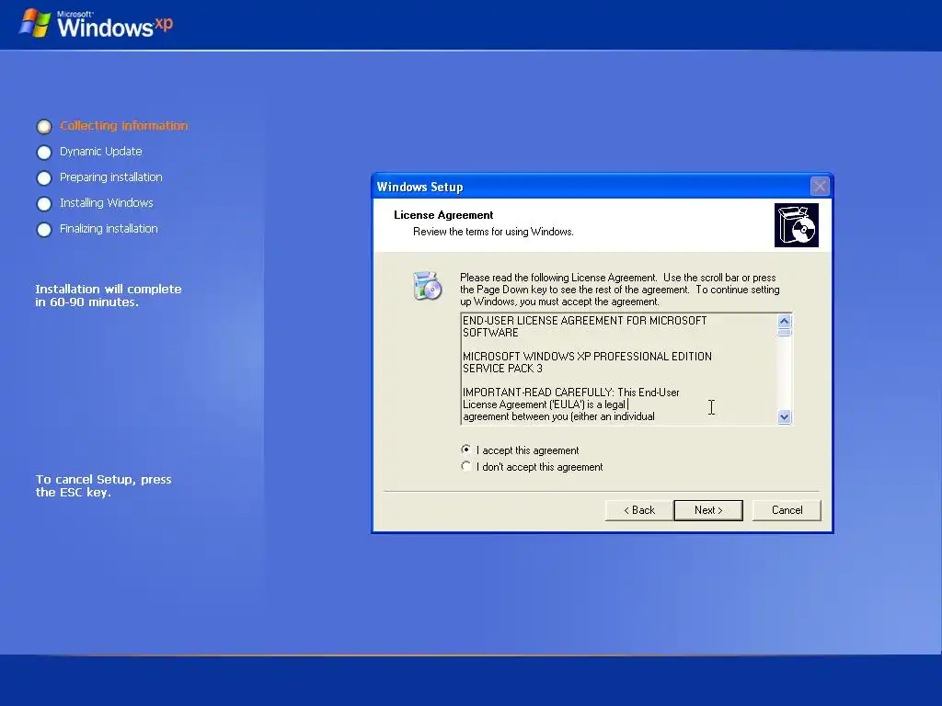942x706 pixels.
Task: Click the EULA scrollbar up arrow
Action: coord(784,321)
